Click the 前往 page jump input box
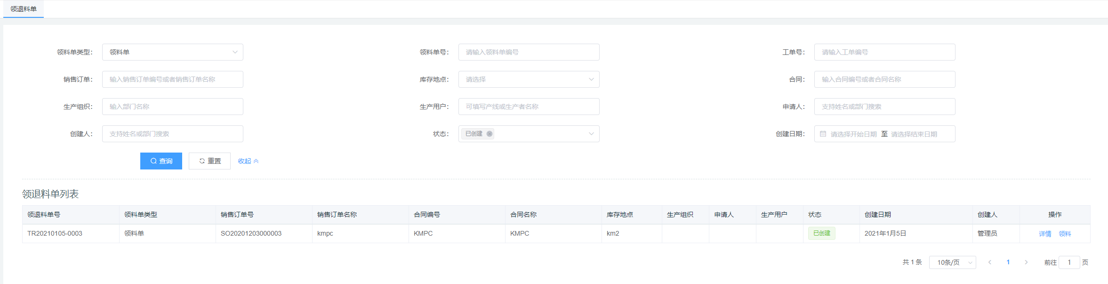The image size is (1108, 284). [1069, 262]
